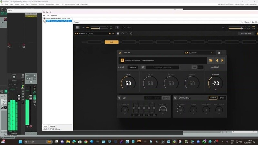
Task: Mark the Cali Cleans preset as favorite
Action: click(110, 34)
